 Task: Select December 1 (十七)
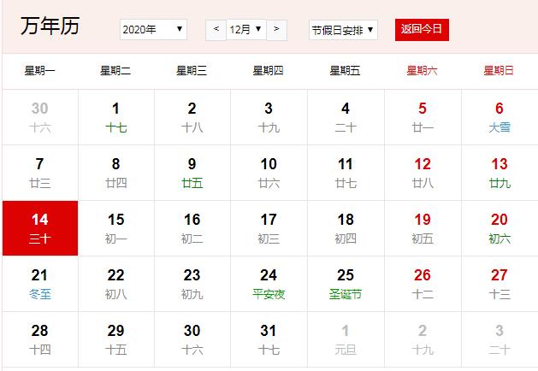point(116,117)
